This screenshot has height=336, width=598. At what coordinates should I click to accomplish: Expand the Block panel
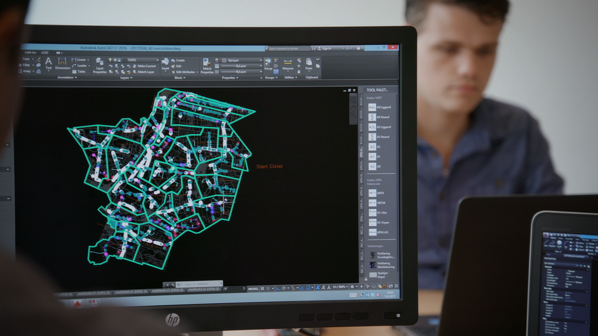(179, 78)
